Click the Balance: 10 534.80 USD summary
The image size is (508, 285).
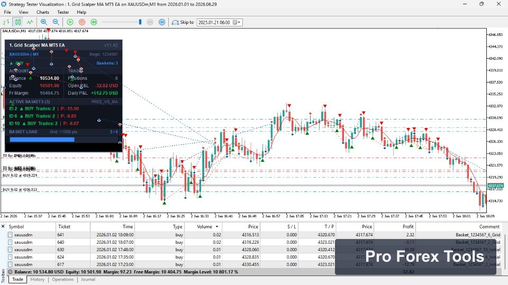39,272
